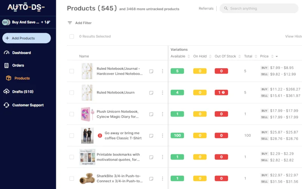Image resolution: width=302 pixels, height=189 pixels.
Task: Open the Referrals link
Action: click(206, 8)
